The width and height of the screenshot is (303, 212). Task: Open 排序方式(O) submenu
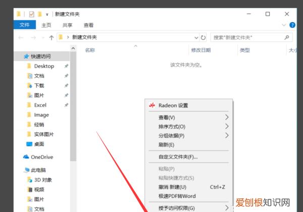tap(188, 127)
